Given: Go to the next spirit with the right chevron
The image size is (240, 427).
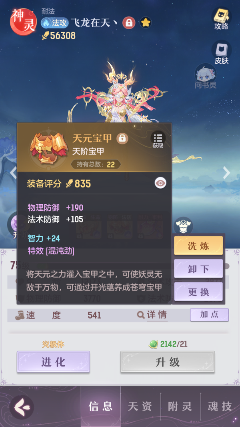Looking at the screenshot, I should click(226, 172).
